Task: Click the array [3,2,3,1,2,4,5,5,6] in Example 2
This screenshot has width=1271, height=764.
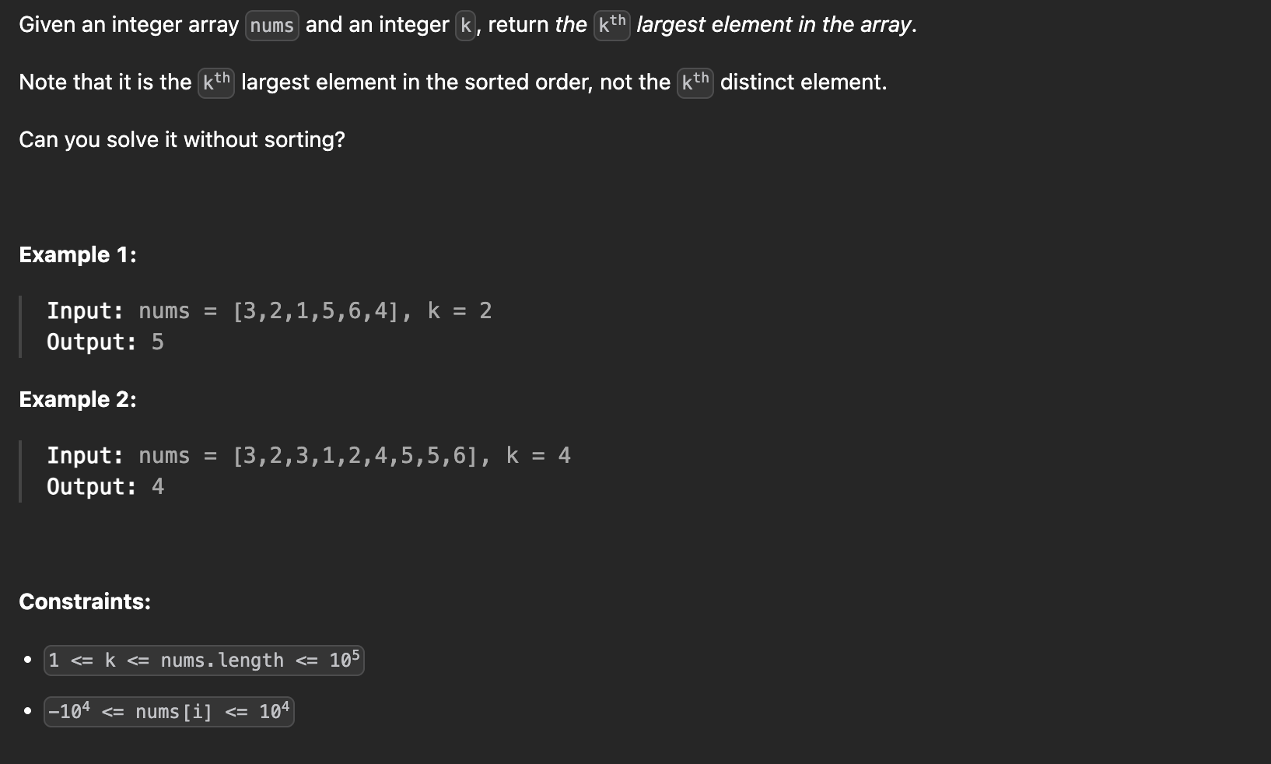Action: [355, 456]
